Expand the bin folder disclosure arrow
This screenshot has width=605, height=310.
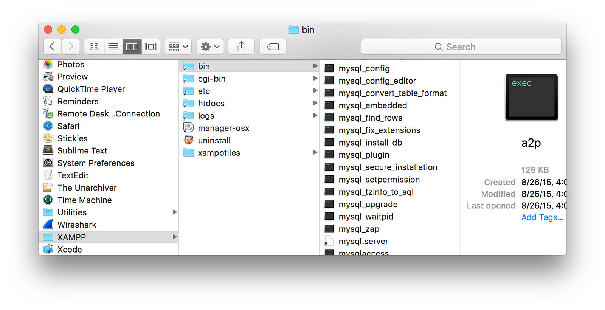click(x=315, y=66)
